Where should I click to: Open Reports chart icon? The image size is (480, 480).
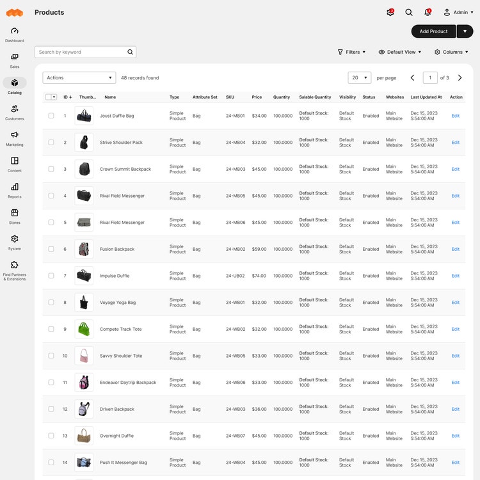point(14,187)
